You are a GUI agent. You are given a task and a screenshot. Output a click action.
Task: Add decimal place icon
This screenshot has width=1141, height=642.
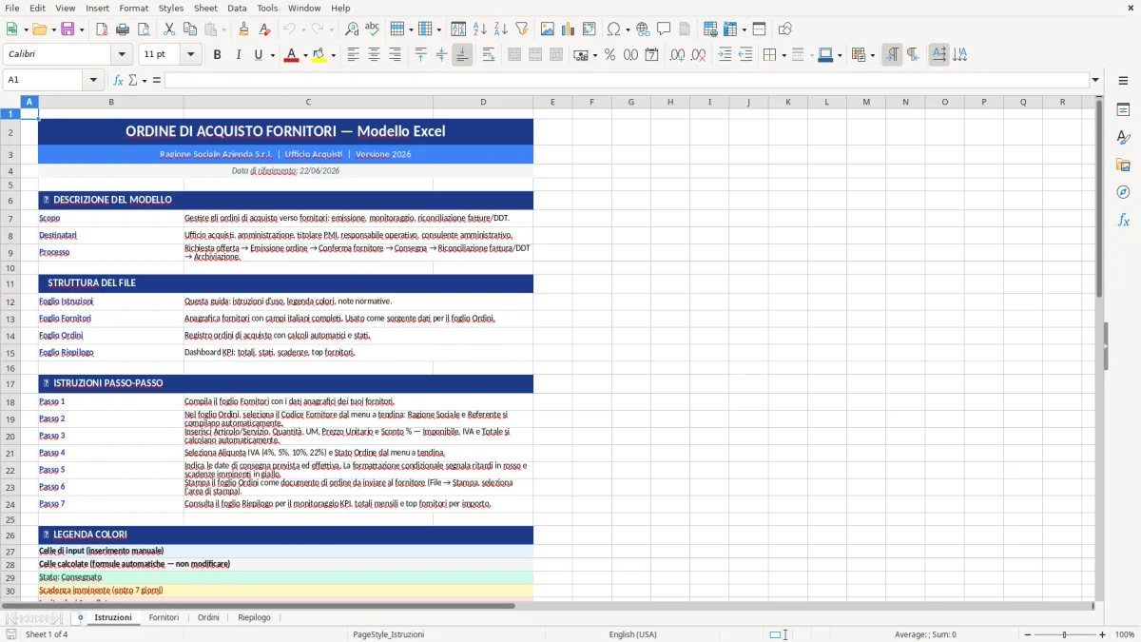677,55
